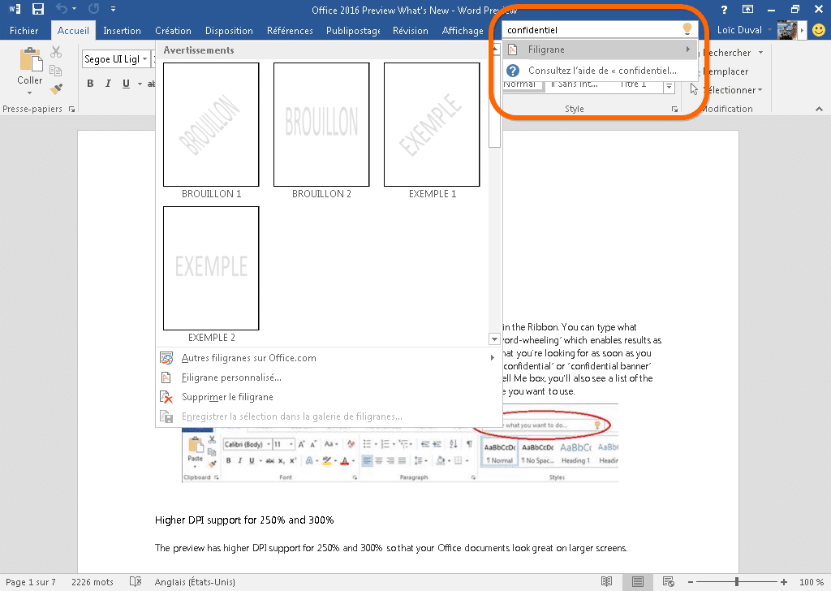The width and height of the screenshot is (831, 591).
Task: Open the Presse-papiers dialog launcher
Action: point(71,110)
